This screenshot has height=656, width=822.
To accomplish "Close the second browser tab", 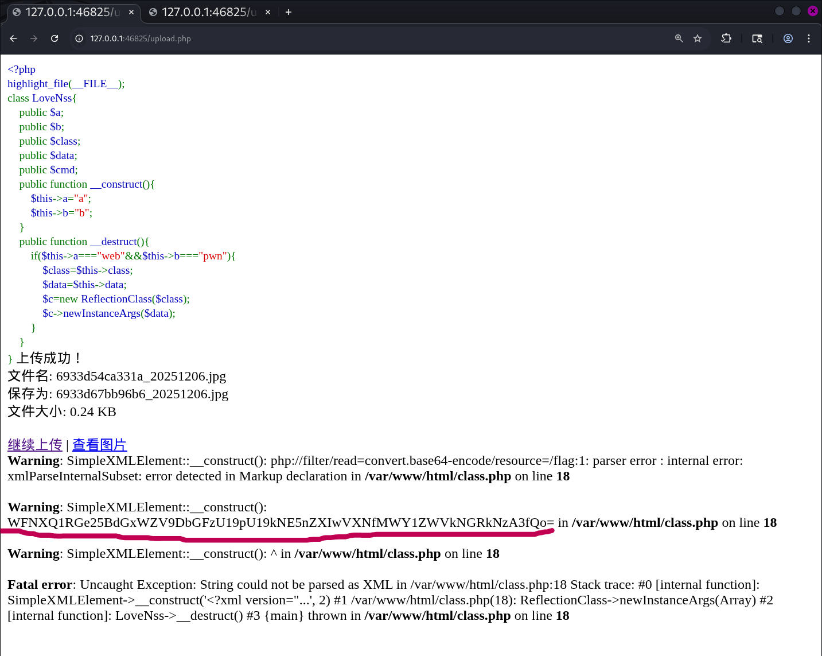I will pyautogui.click(x=267, y=11).
